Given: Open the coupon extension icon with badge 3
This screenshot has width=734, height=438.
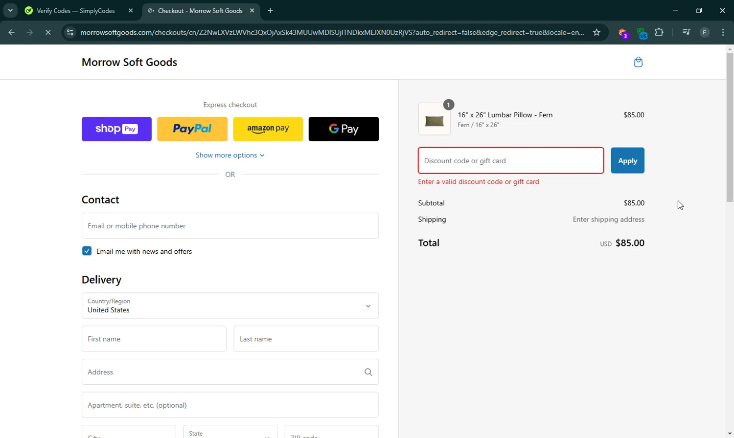Looking at the screenshot, I should (623, 33).
